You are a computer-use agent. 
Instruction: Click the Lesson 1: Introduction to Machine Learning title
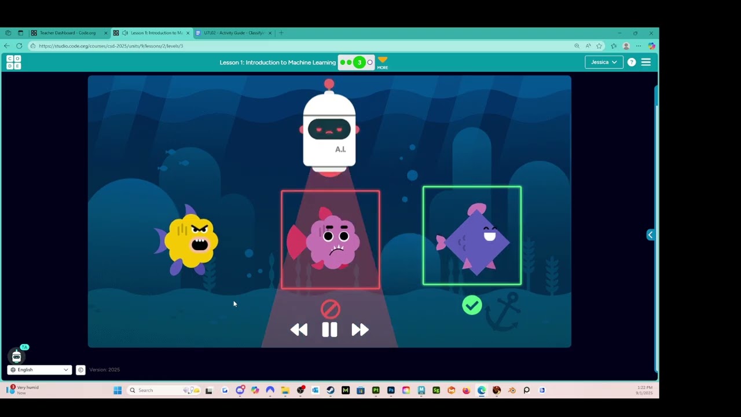point(277,63)
